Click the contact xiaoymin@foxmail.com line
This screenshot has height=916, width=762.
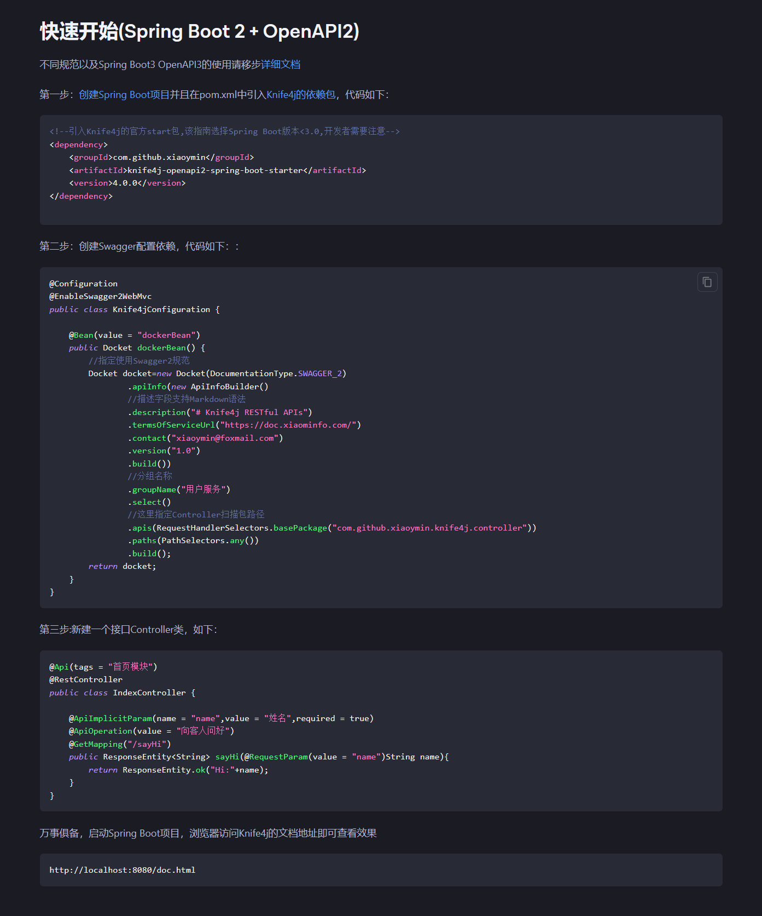[x=205, y=438]
